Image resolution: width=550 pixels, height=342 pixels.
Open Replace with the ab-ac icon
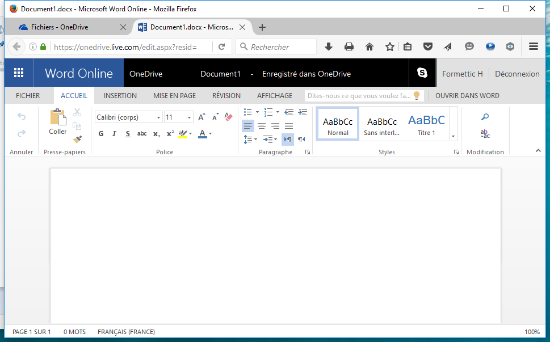tap(485, 133)
